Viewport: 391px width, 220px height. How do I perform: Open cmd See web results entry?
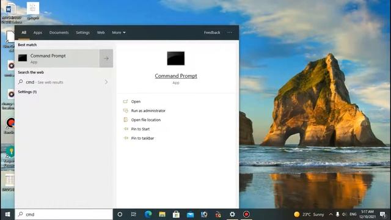point(64,82)
